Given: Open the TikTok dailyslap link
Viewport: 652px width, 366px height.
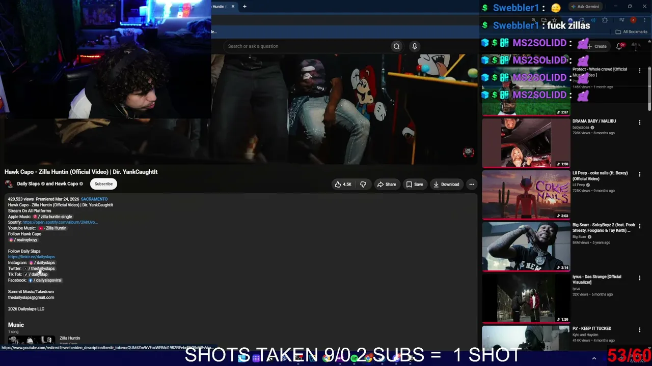Looking at the screenshot, I should [36, 274].
